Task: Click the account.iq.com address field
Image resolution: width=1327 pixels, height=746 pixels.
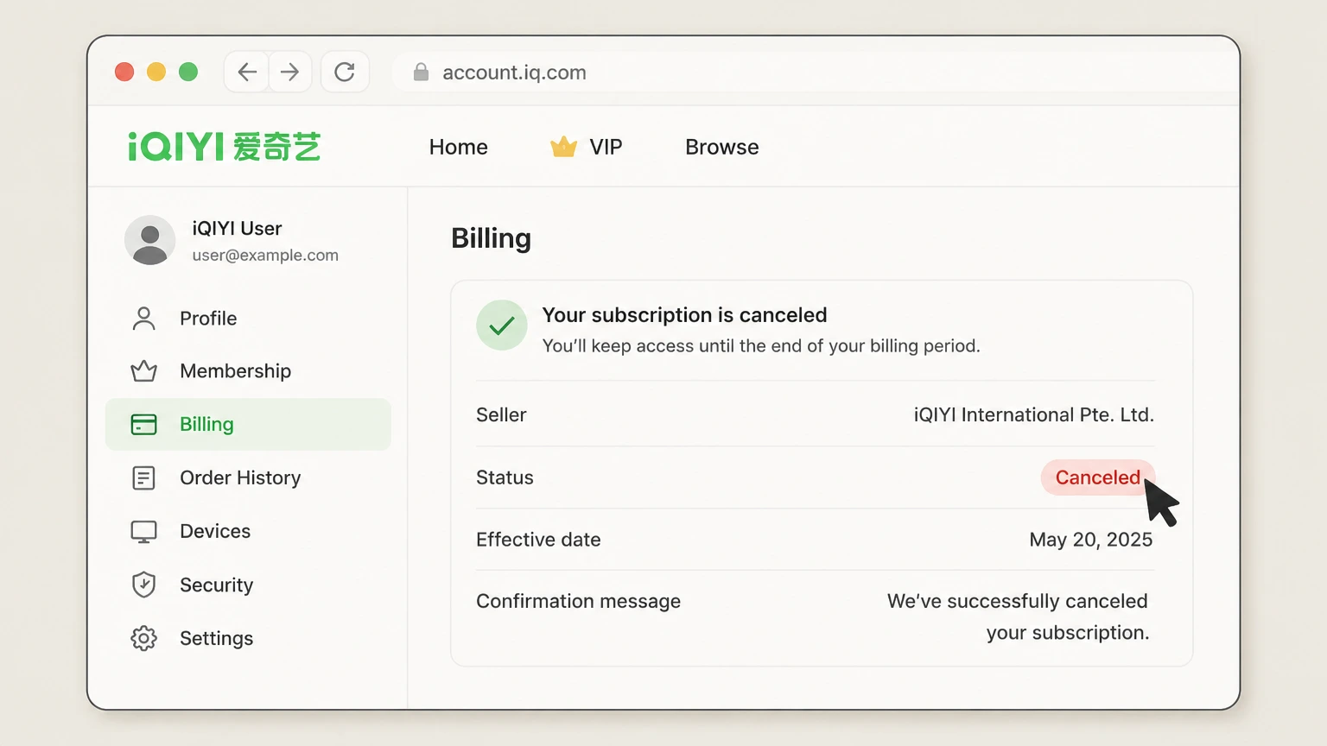Action: point(816,72)
